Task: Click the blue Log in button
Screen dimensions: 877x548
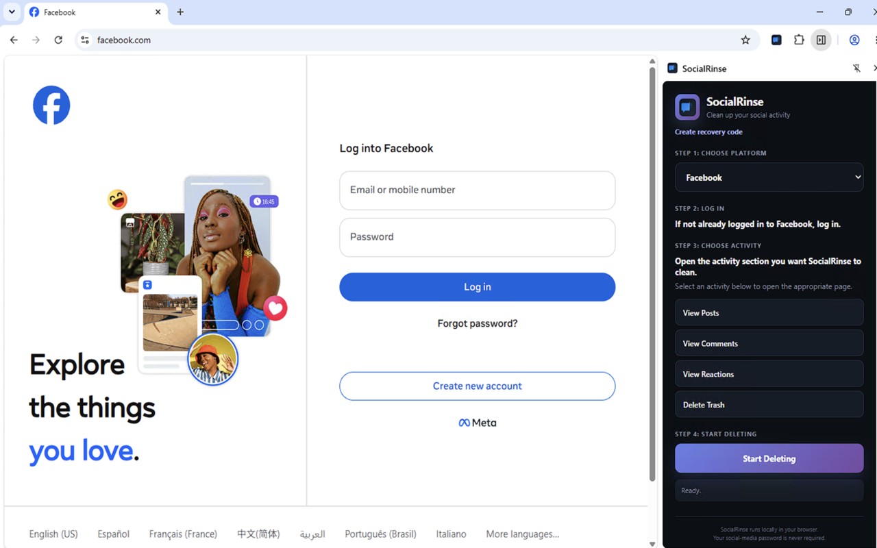Action: [x=478, y=287]
